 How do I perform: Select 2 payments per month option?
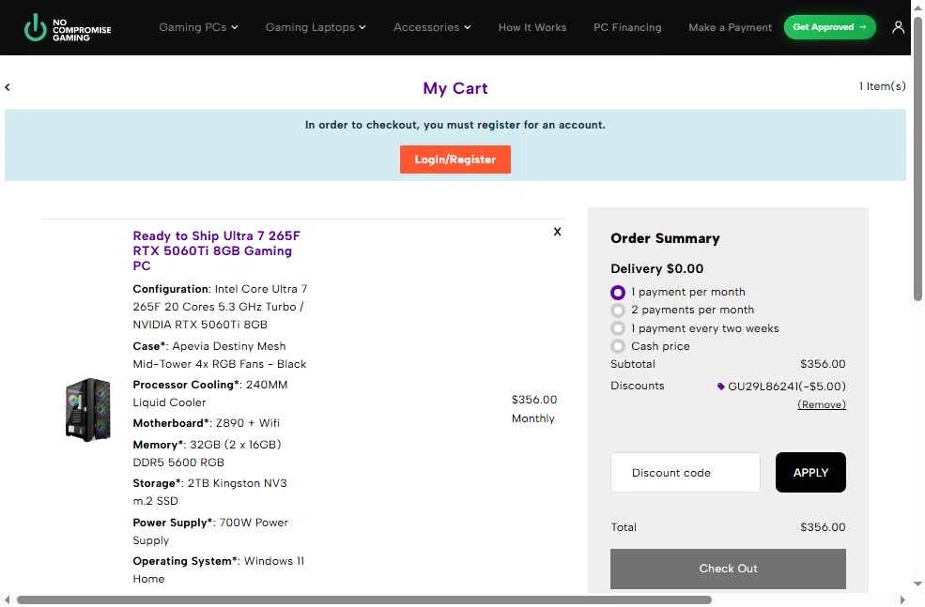tap(618, 310)
